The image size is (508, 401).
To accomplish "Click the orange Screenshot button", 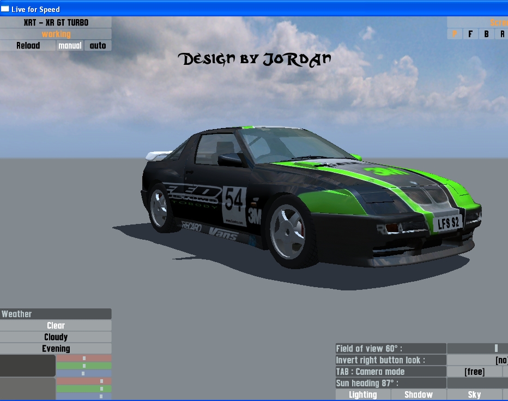I will (477, 22).
